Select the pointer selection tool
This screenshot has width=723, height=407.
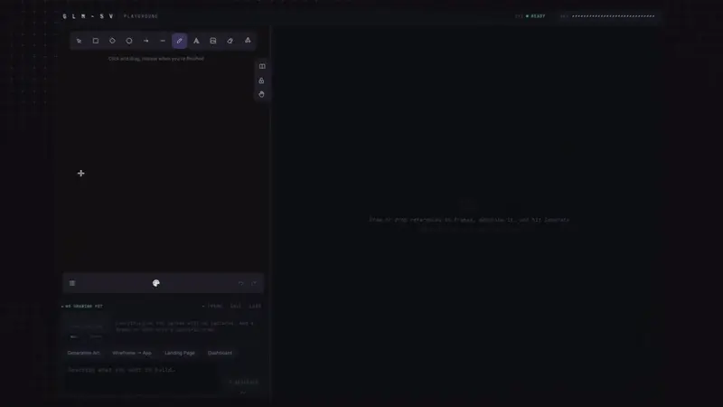79,41
